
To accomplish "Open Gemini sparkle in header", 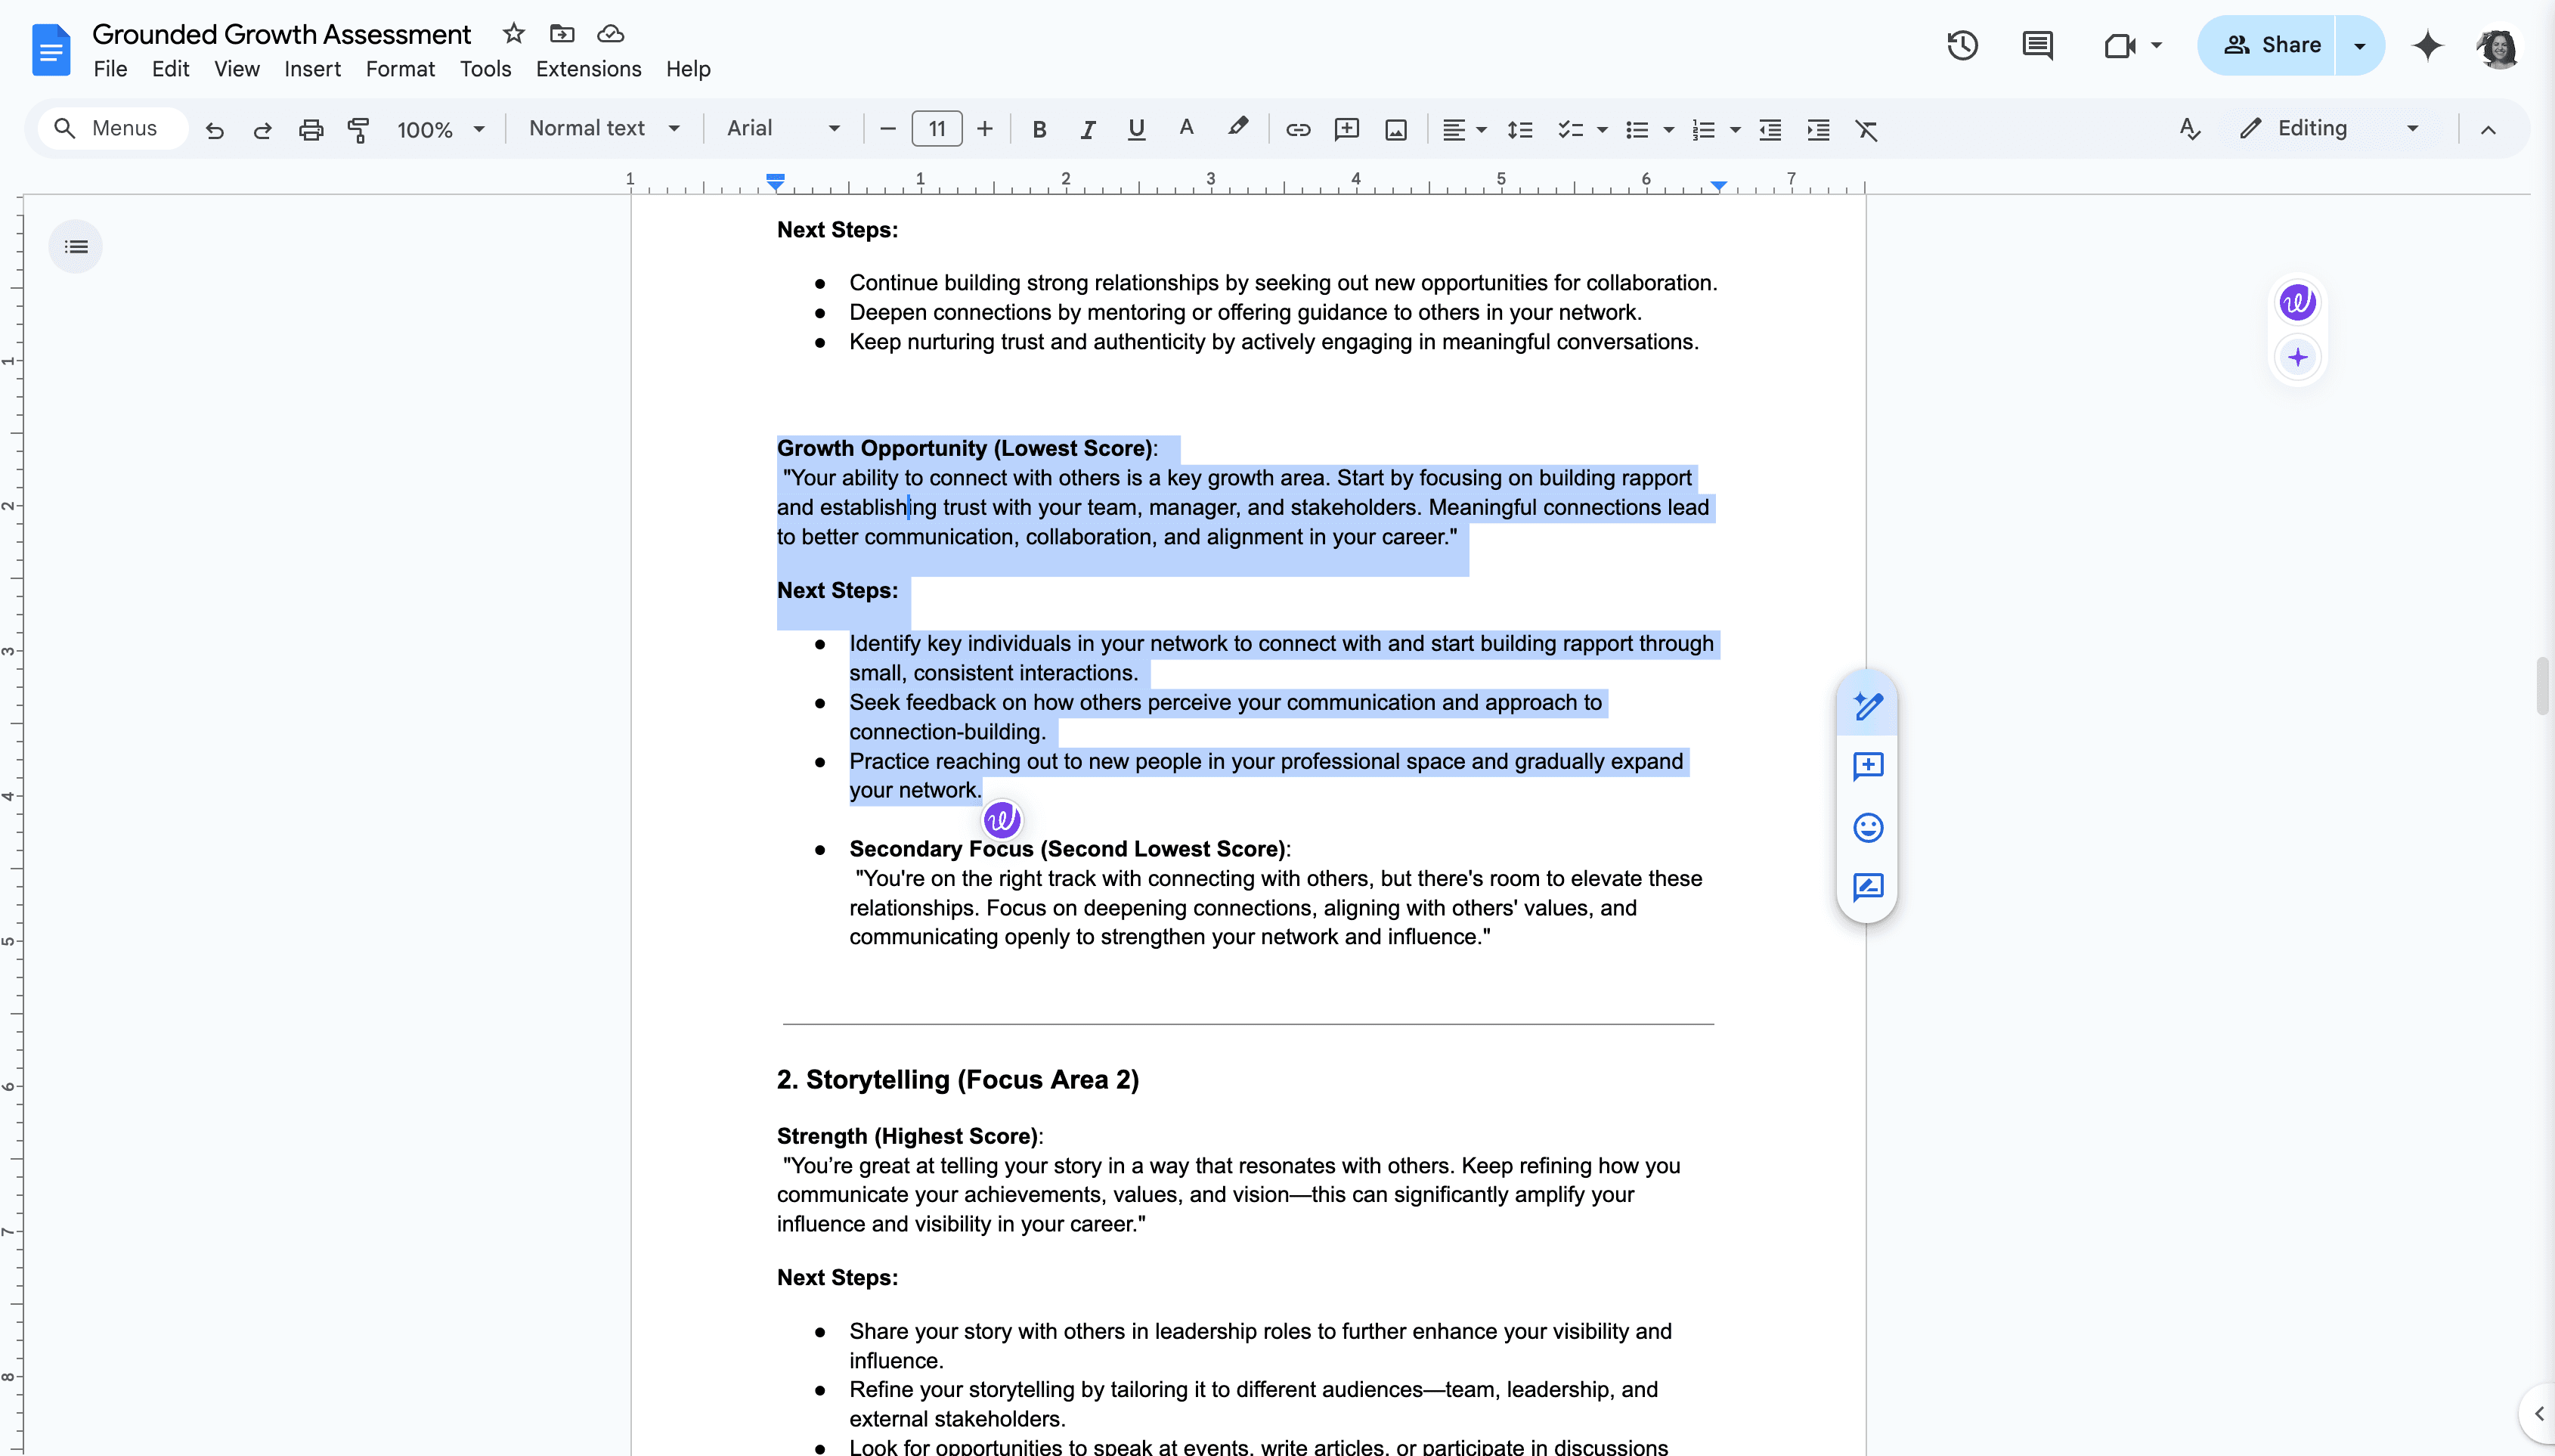I will [2427, 45].
